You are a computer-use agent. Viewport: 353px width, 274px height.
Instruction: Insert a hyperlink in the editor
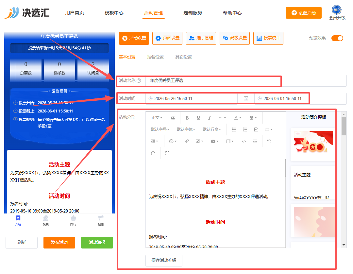(x=187, y=141)
